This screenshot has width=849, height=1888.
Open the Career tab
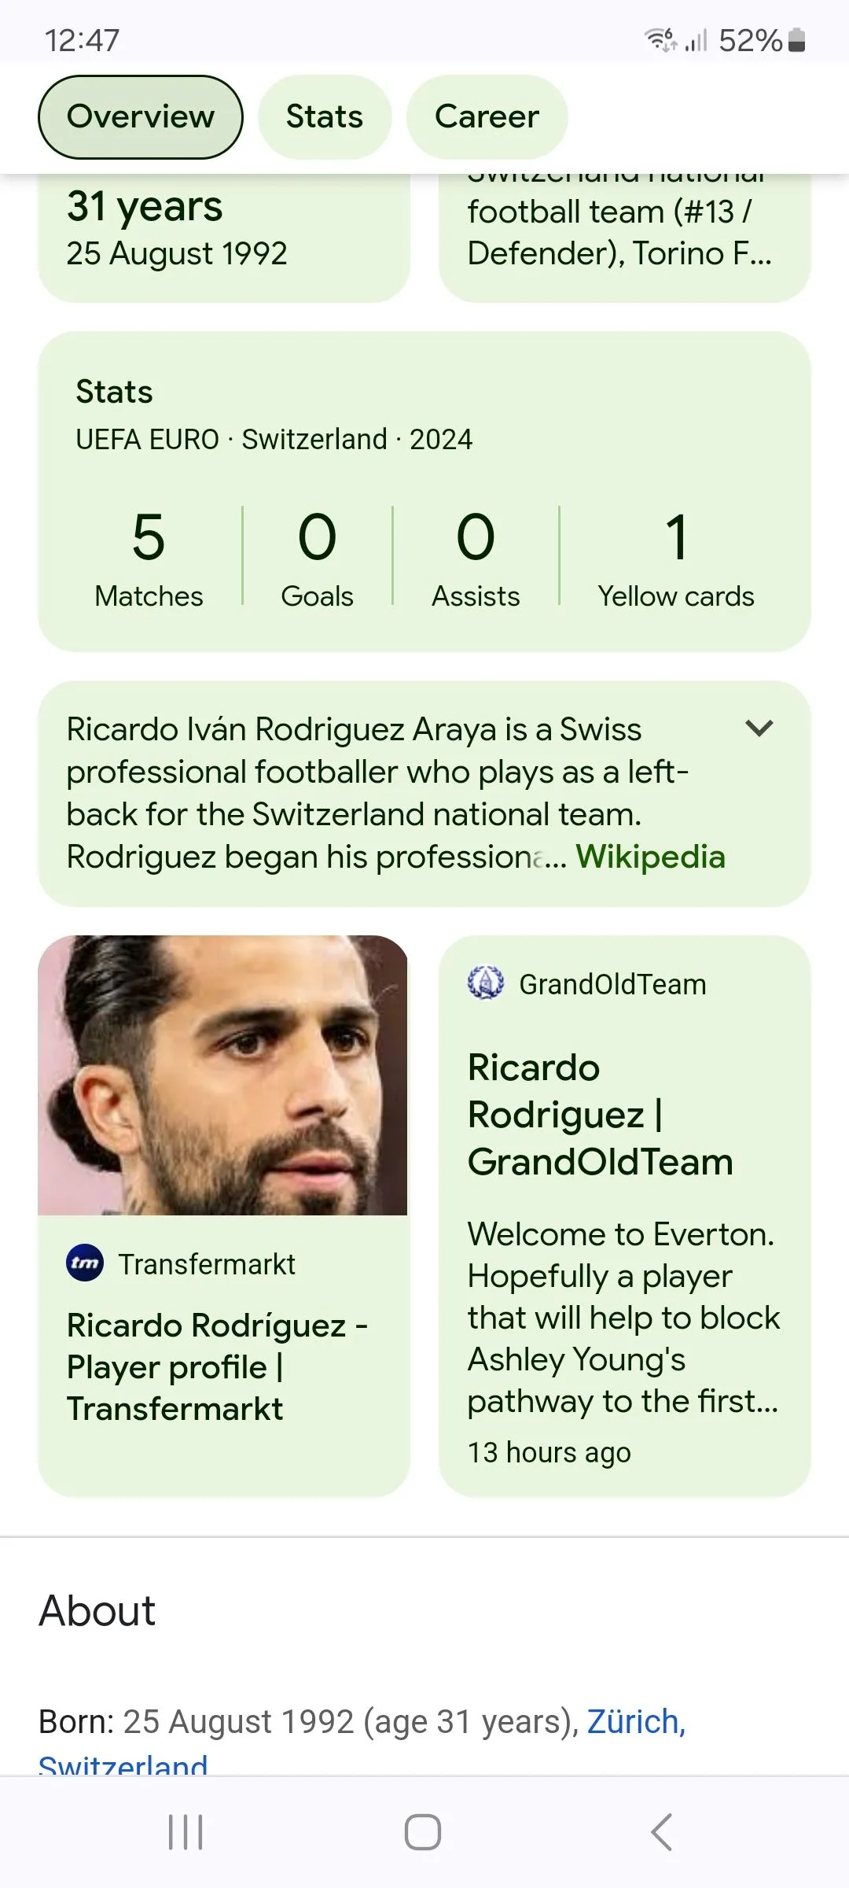[487, 116]
